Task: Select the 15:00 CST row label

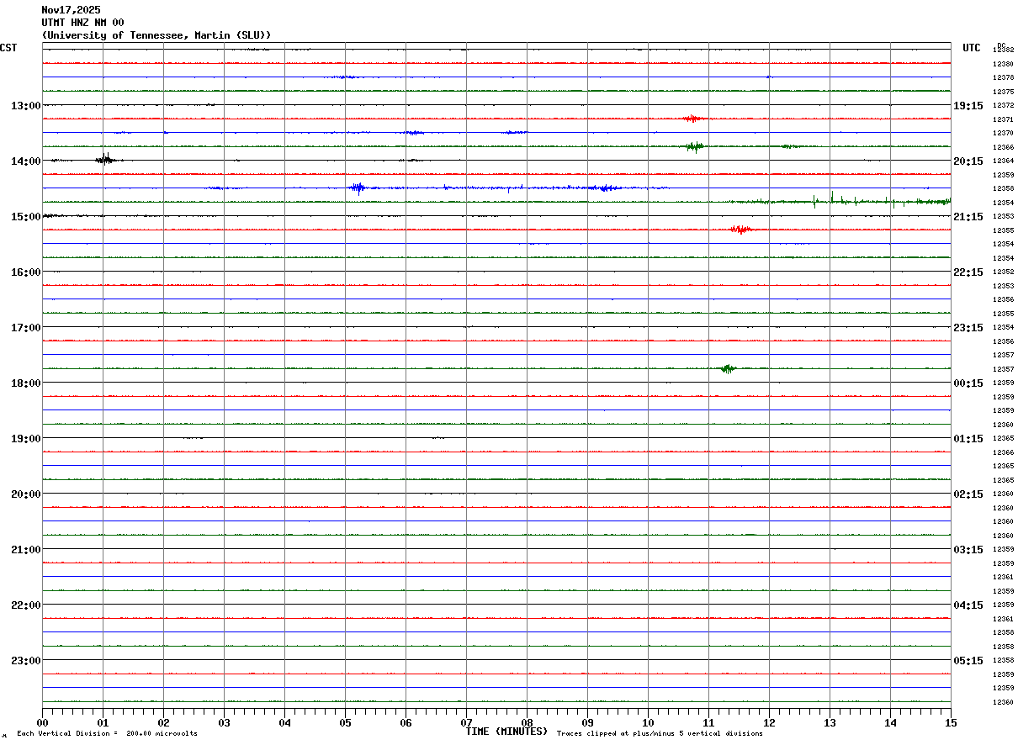Action: (25, 217)
